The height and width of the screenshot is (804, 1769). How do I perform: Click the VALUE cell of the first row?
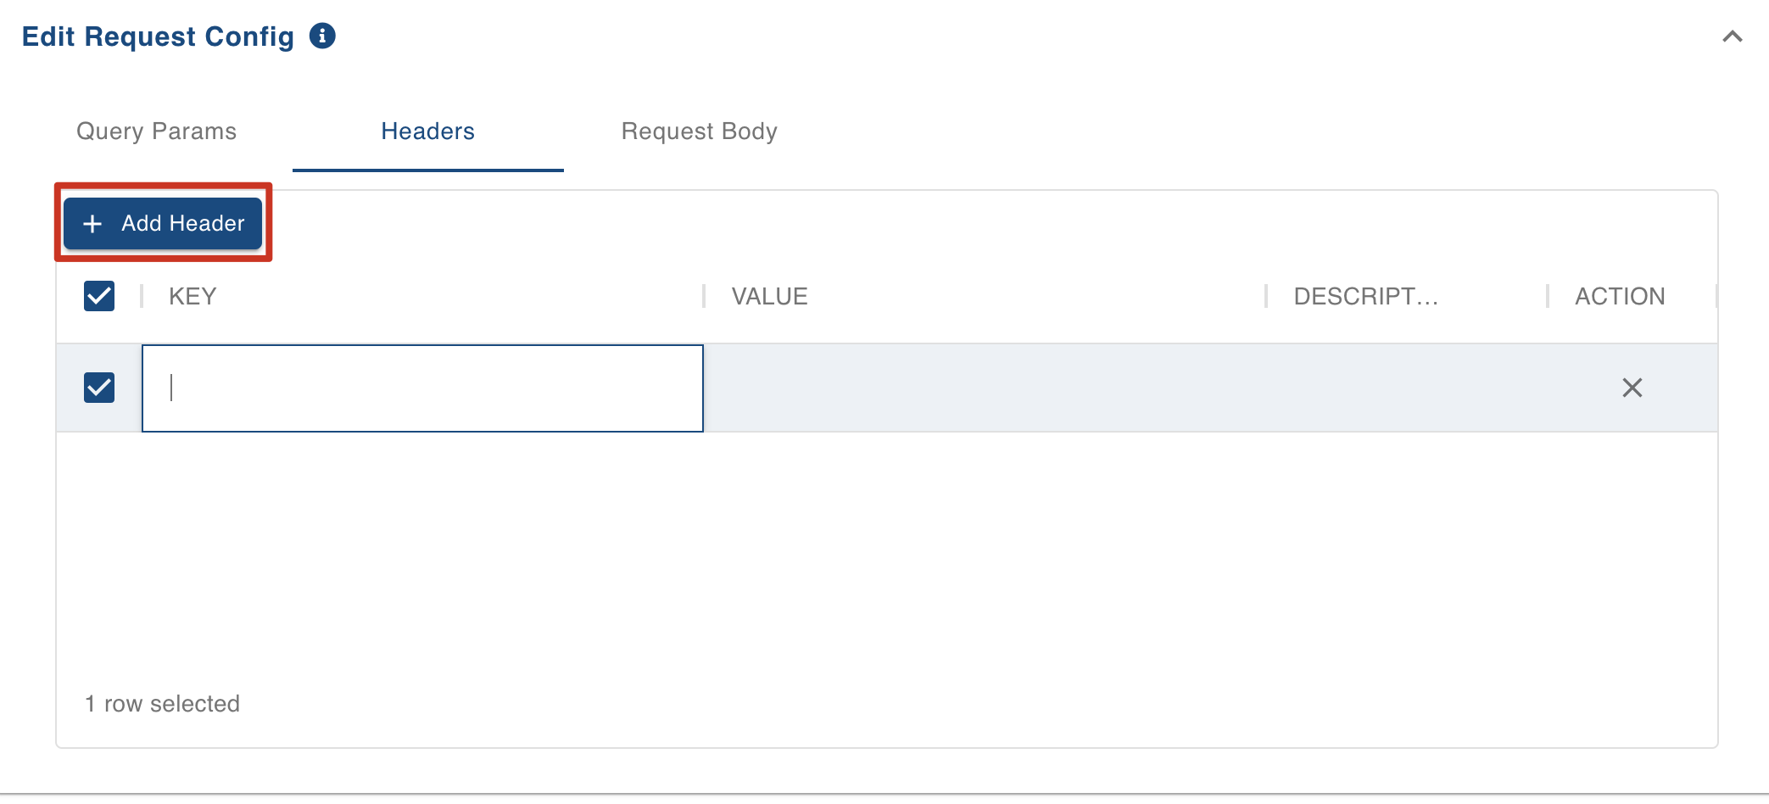point(984,388)
